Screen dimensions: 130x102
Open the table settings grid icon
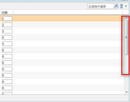[x=121, y=6]
